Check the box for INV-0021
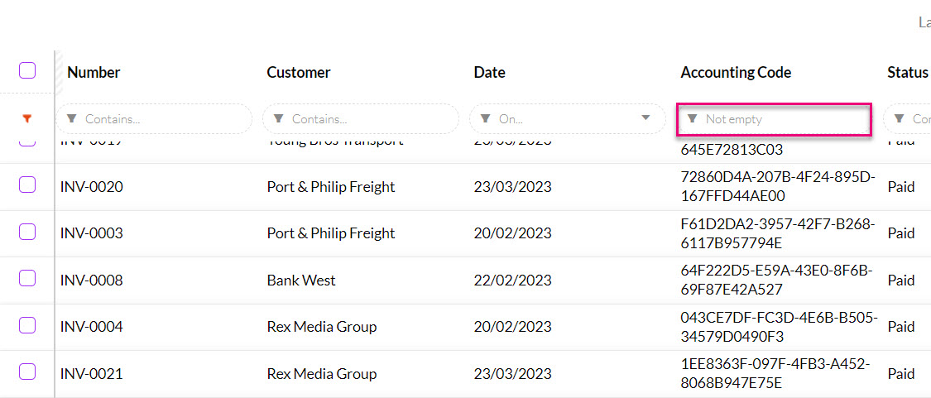The height and width of the screenshot is (398, 931). coord(27,372)
